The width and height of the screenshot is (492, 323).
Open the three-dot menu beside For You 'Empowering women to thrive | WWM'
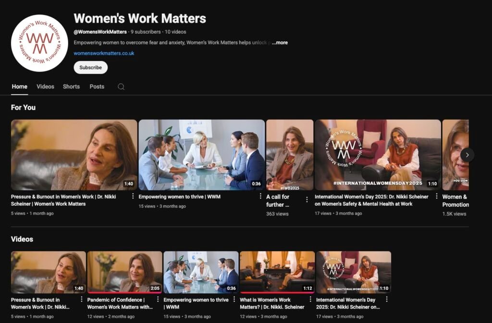click(x=260, y=196)
